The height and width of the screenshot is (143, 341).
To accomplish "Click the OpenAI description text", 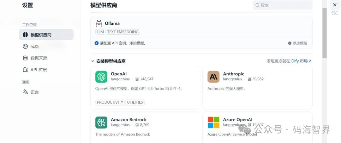I will [x=139, y=89].
